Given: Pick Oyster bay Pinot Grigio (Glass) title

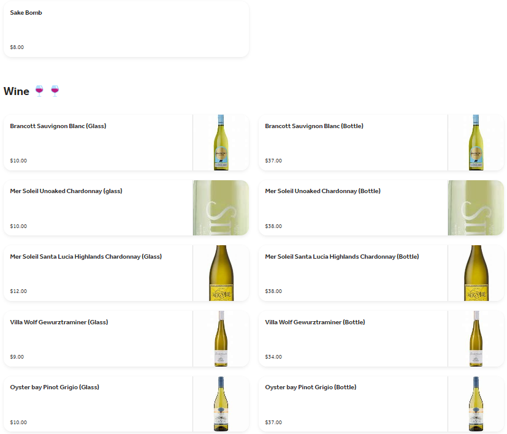Looking at the screenshot, I should [55, 387].
